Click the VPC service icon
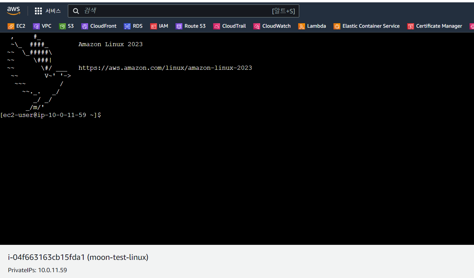The width and height of the screenshot is (474, 278). point(36,26)
